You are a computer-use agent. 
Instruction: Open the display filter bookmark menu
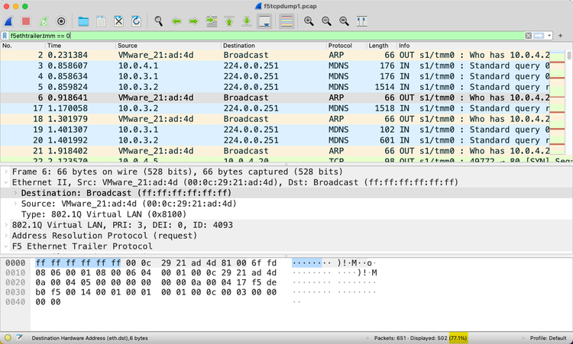click(x=5, y=36)
